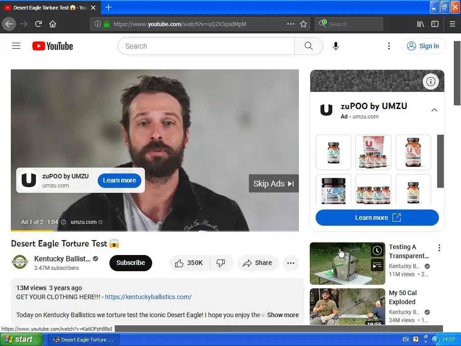The height and width of the screenshot is (346, 461).
Task: Click the video title Desert Eagle Torture Test
Action: click(65, 244)
